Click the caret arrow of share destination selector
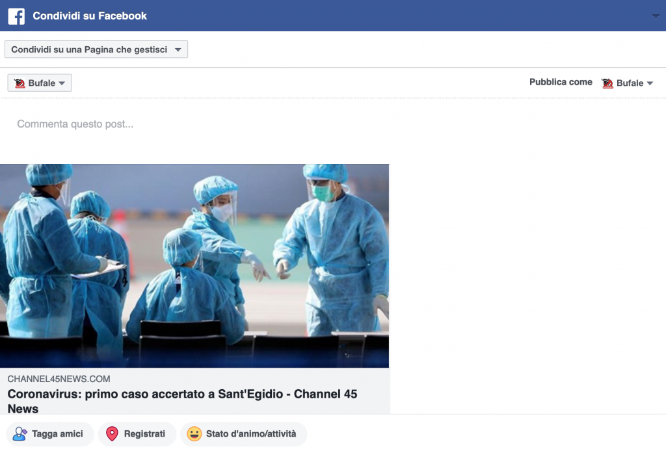 [178, 49]
